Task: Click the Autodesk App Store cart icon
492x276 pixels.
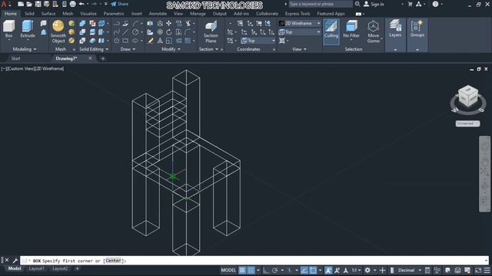Action: (x=410, y=4)
